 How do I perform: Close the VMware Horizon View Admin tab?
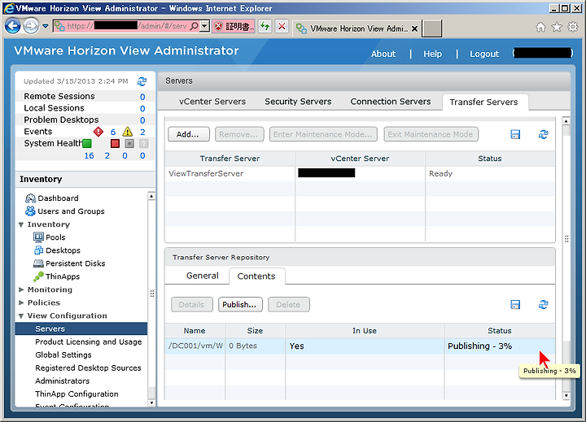(x=414, y=28)
